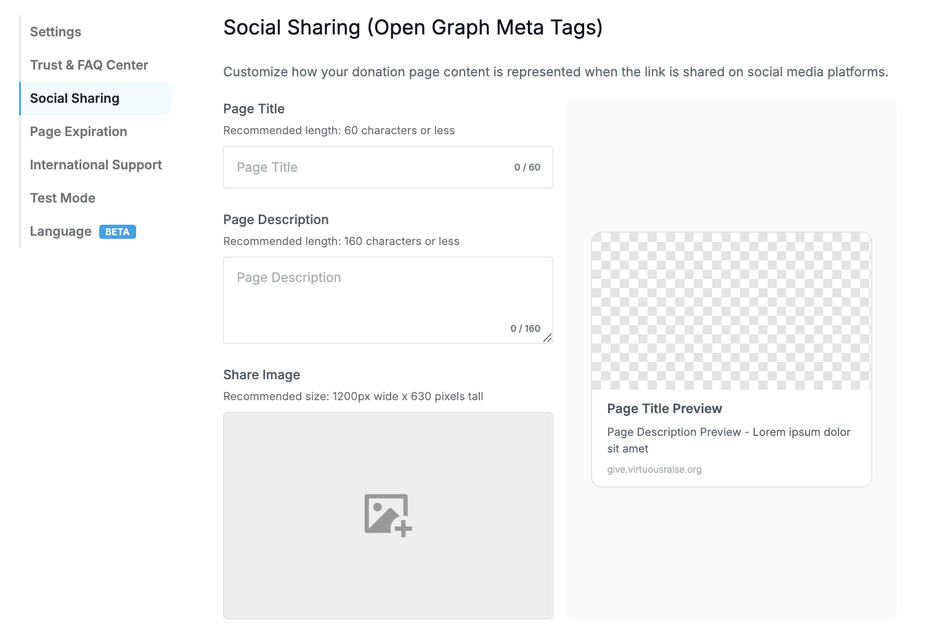Go to Page Expiration settings
Screen dimensions: 934x644
click(x=79, y=132)
